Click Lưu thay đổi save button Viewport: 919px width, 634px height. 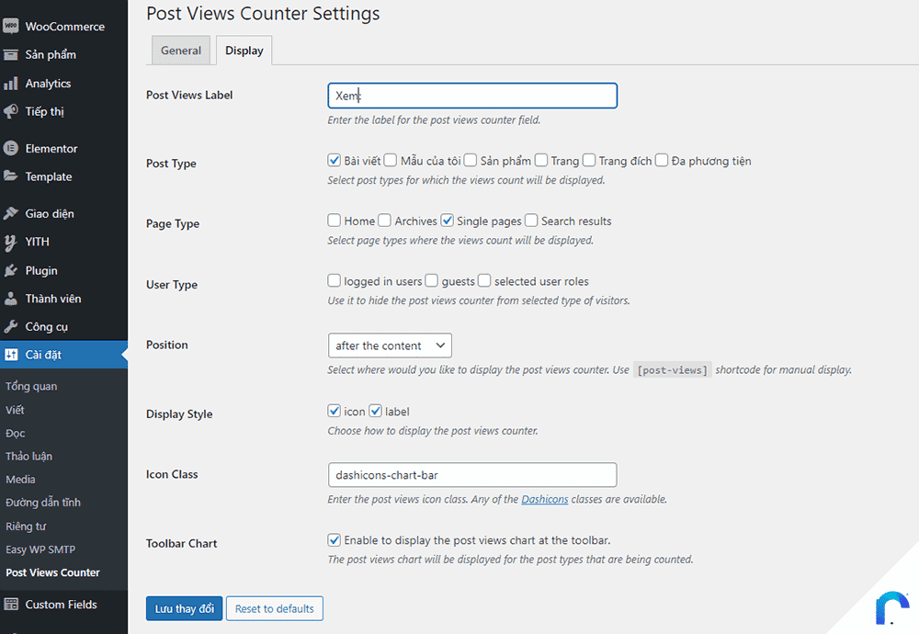[184, 608]
